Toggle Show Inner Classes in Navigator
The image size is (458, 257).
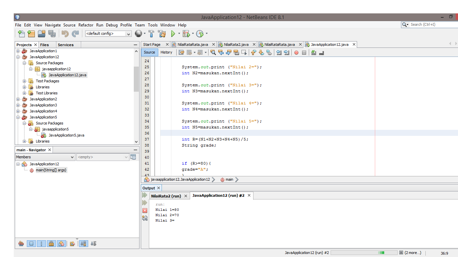pos(61,244)
